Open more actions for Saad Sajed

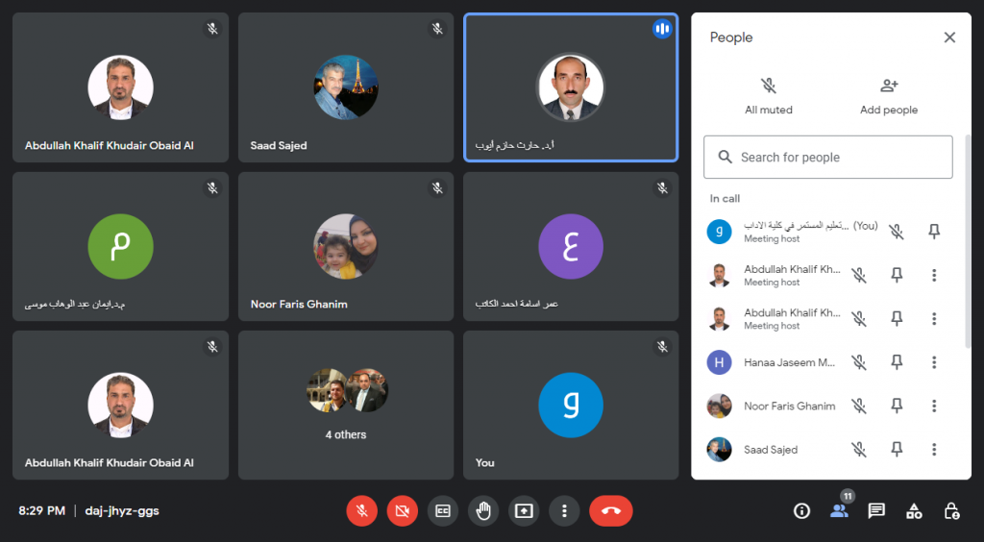pos(934,449)
